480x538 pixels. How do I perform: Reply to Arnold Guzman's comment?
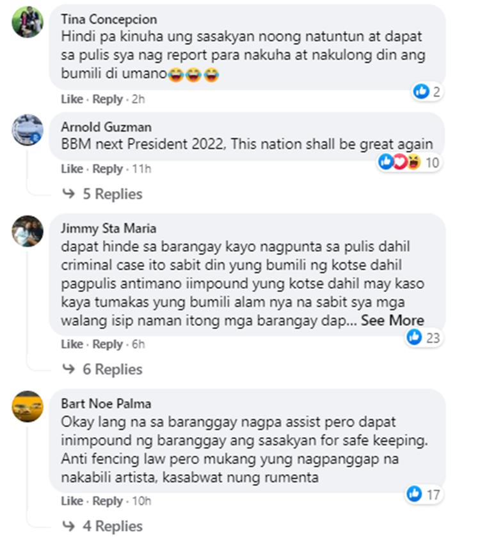(x=108, y=169)
